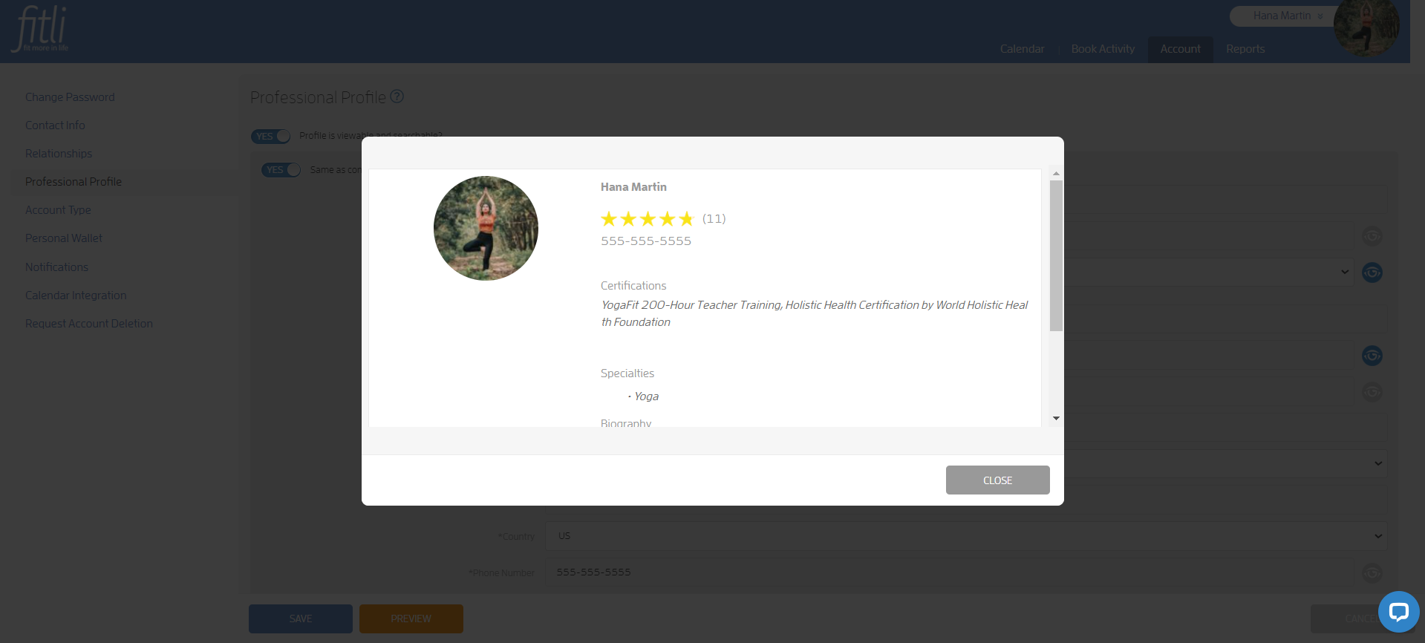Open Contact Info in the sidebar
1425x643 pixels.
point(55,125)
